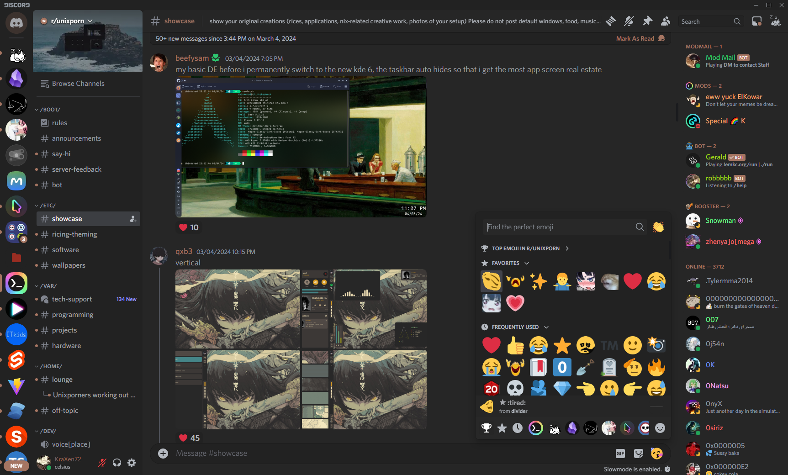
Task: Open user settings gear
Action: (x=132, y=463)
